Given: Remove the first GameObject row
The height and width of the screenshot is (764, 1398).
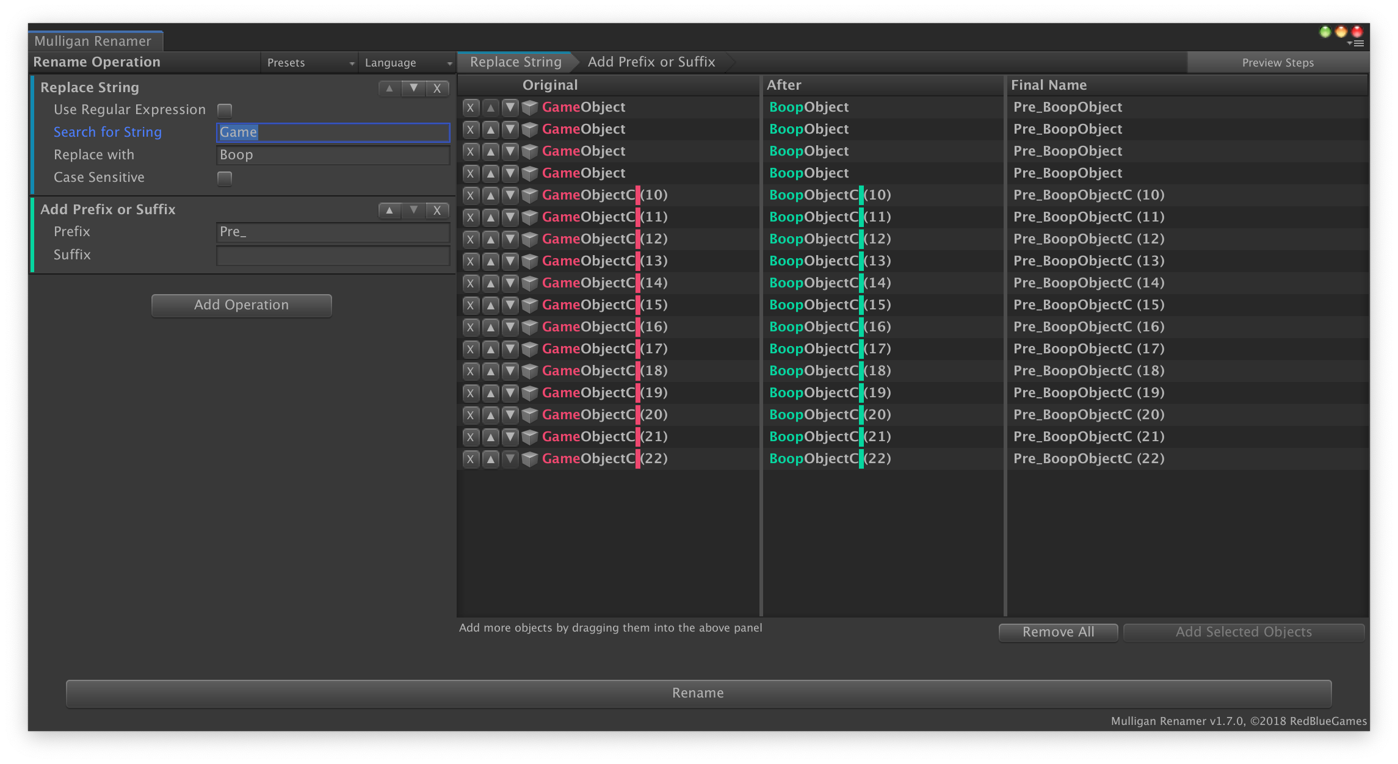Looking at the screenshot, I should click(x=470, y=107).
